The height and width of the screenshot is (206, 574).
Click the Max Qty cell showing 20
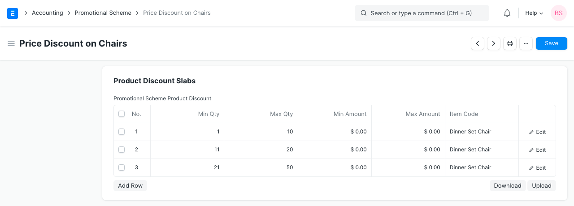pos(261,150)
